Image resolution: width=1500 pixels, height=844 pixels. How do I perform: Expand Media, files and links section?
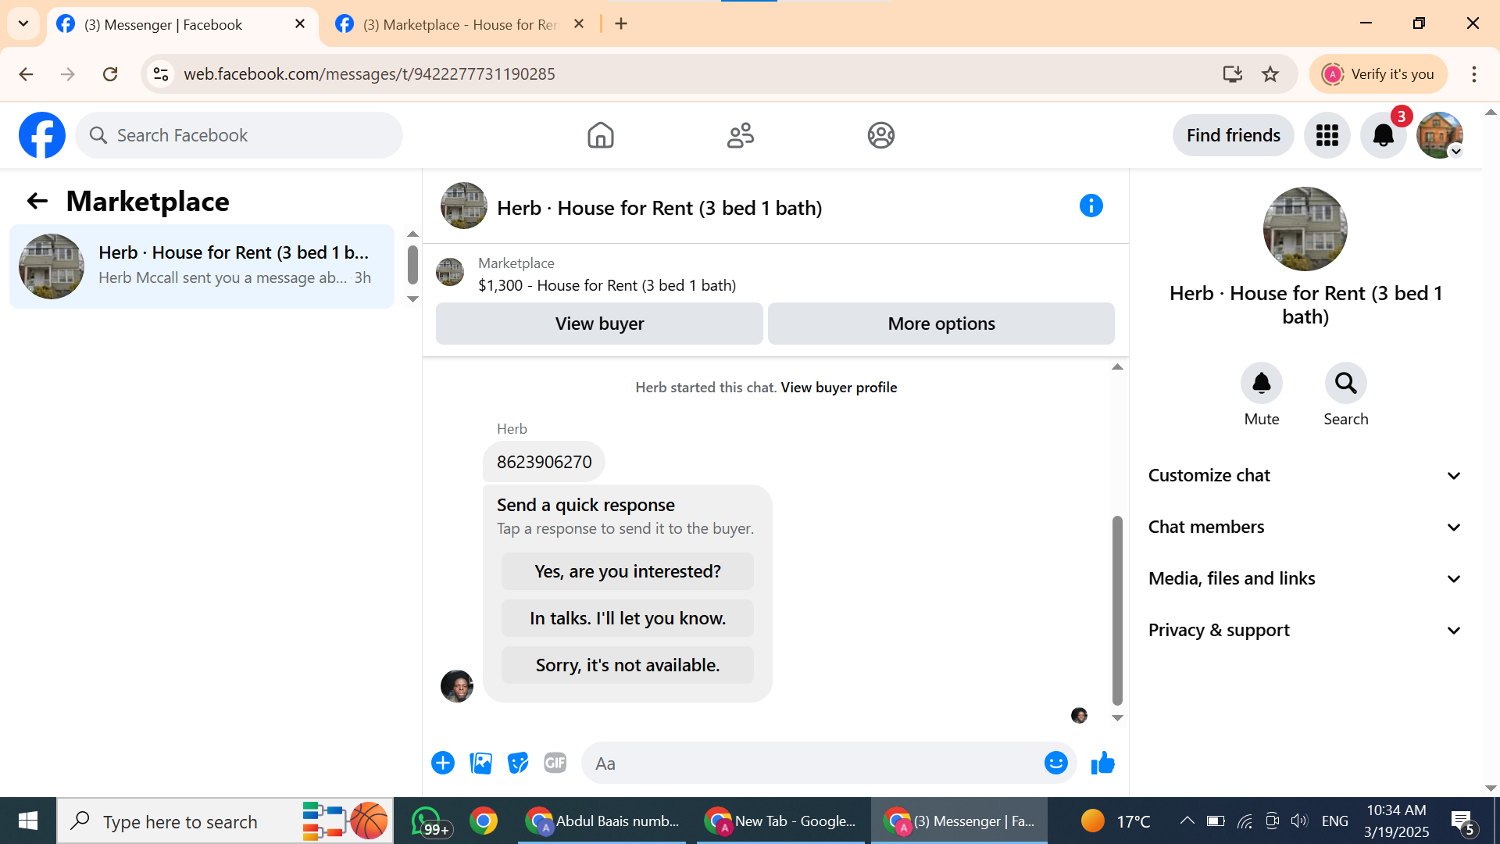(x=1304, y=578)
